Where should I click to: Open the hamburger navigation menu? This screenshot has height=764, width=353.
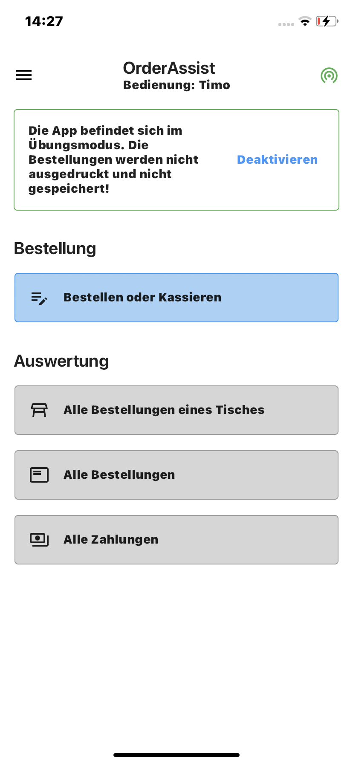[24, 75]
